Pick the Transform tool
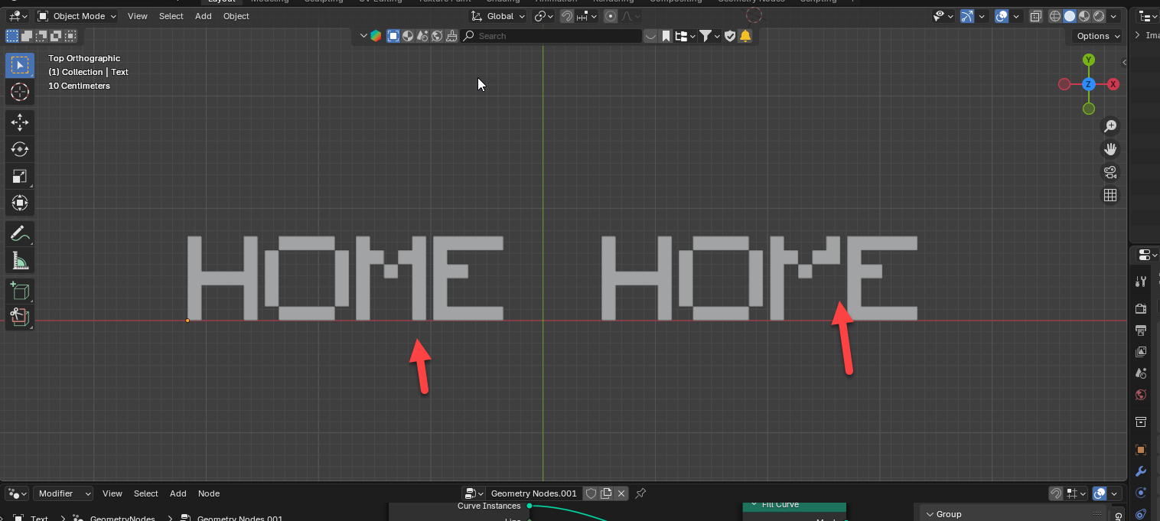 click(x=20, y=203)
